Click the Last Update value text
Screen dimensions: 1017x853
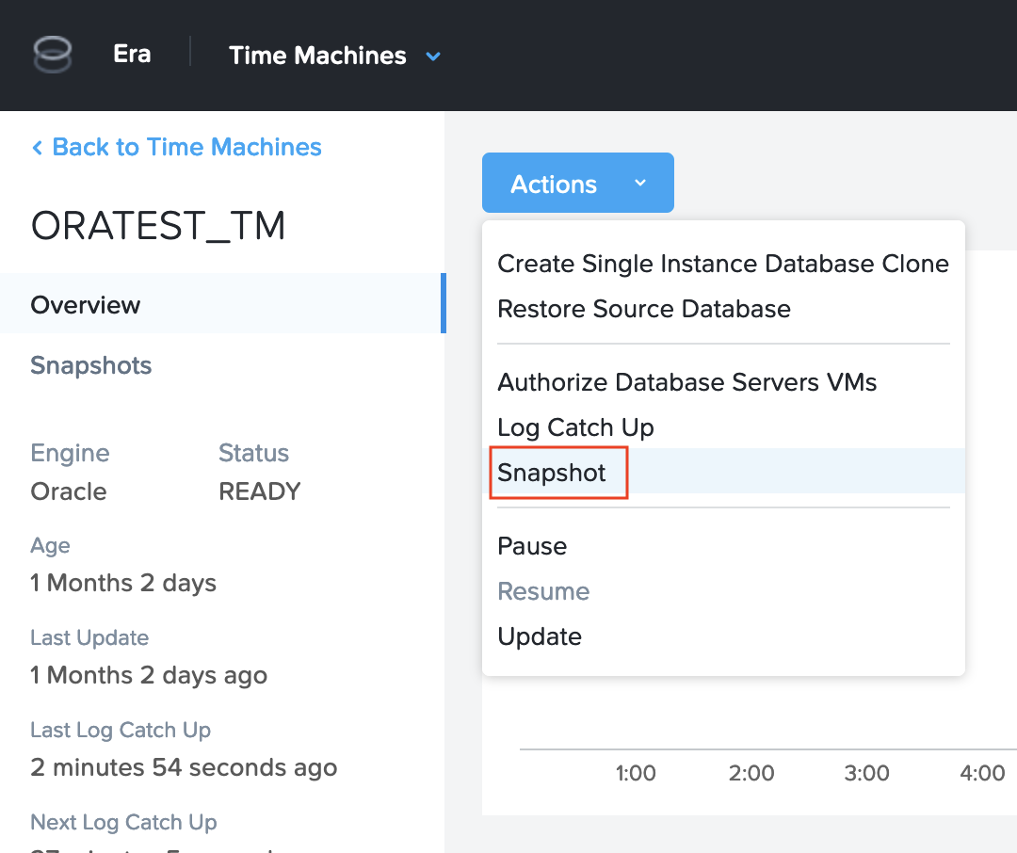149,675
